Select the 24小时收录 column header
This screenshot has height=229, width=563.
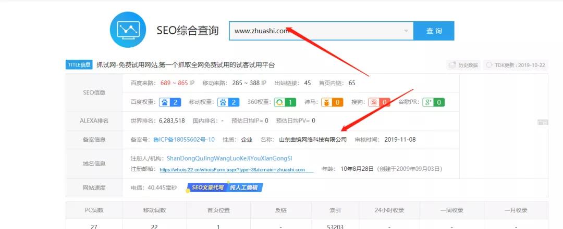(389, 210)
